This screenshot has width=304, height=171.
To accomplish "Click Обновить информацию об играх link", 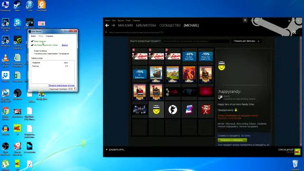I will pyautogui.click(x=61, y=85).
